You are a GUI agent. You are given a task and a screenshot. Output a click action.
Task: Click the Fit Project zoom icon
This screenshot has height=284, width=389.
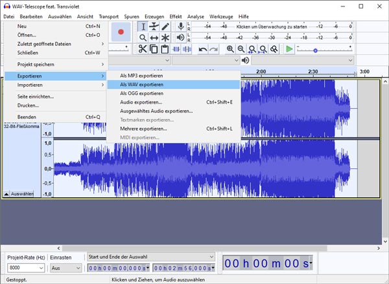[263, 49]
